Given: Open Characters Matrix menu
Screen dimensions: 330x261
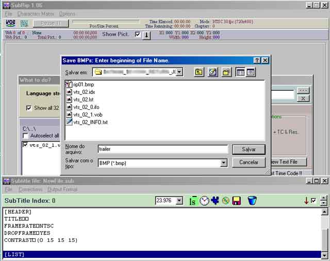Looking at the screenshot, I should click(36, 14).
